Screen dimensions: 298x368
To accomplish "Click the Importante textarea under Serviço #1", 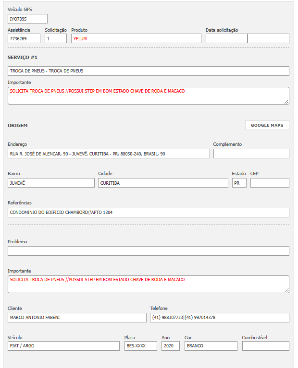I will coord(149,95).
